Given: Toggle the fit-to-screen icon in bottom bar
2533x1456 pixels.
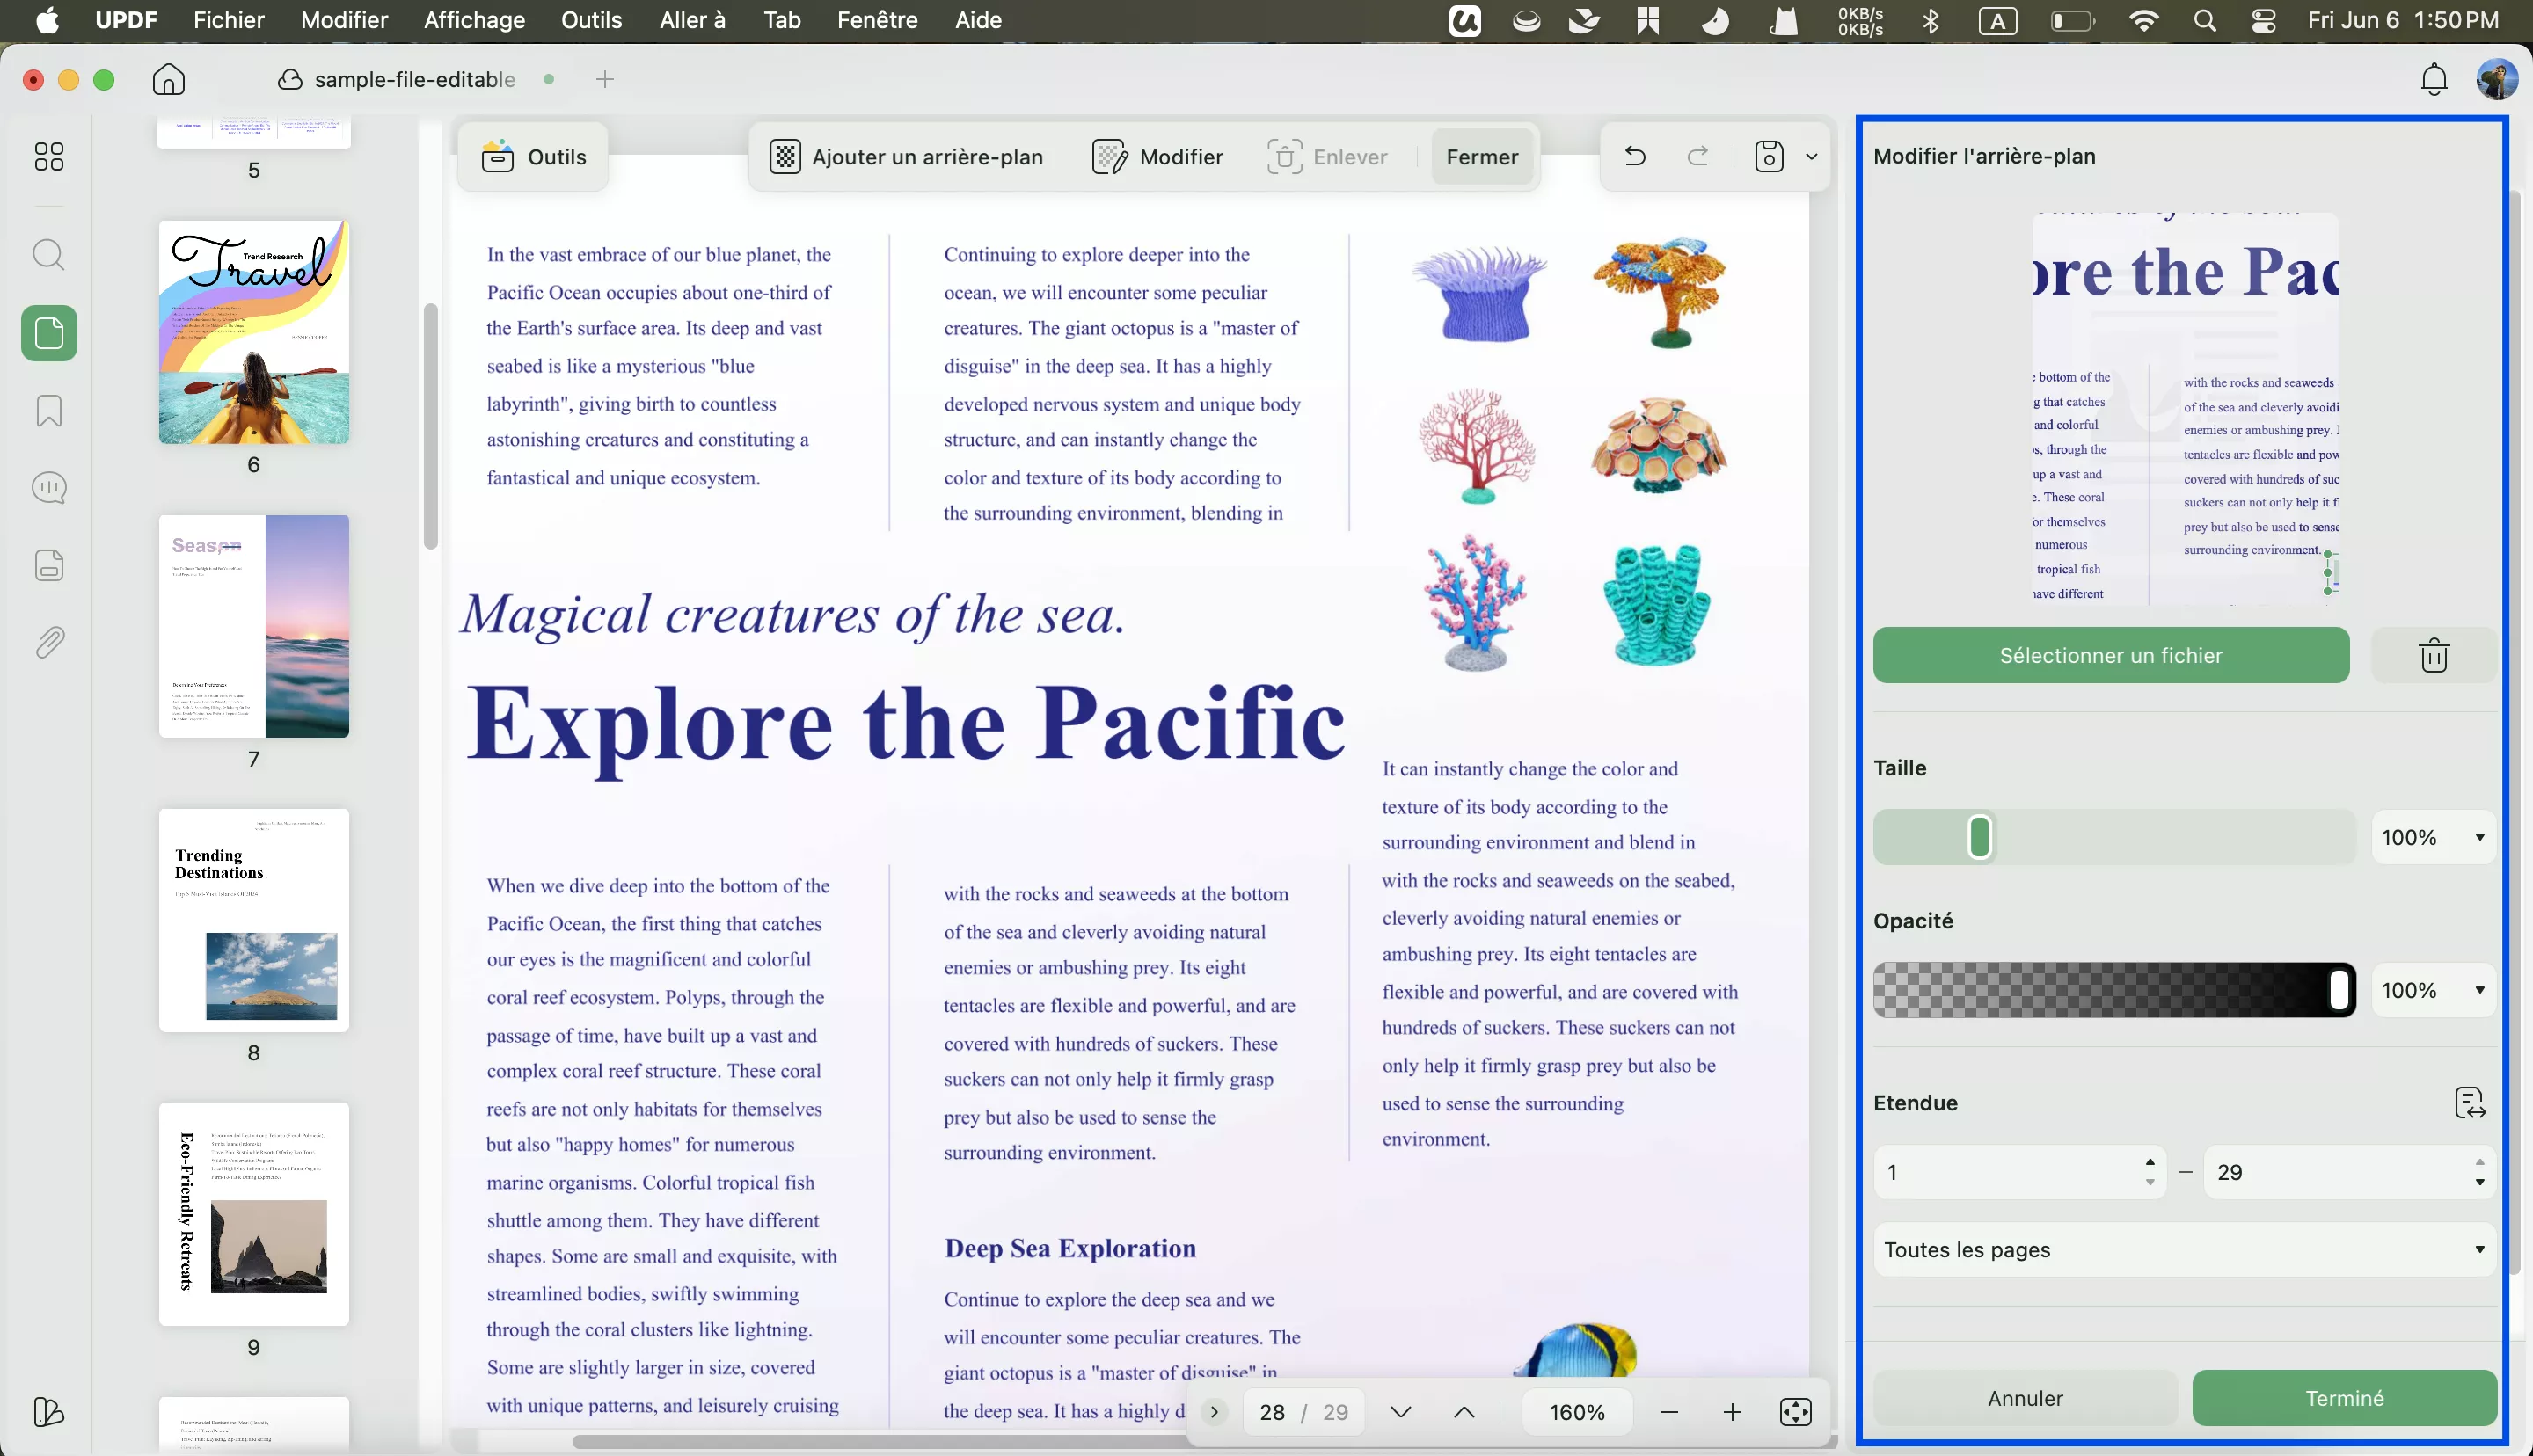Looking at the screenshot, I should [1796, 1412].
